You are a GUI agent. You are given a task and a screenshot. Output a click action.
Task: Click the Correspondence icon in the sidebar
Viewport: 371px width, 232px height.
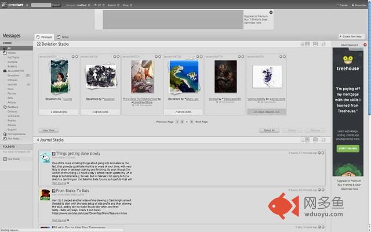click(5, 134)
